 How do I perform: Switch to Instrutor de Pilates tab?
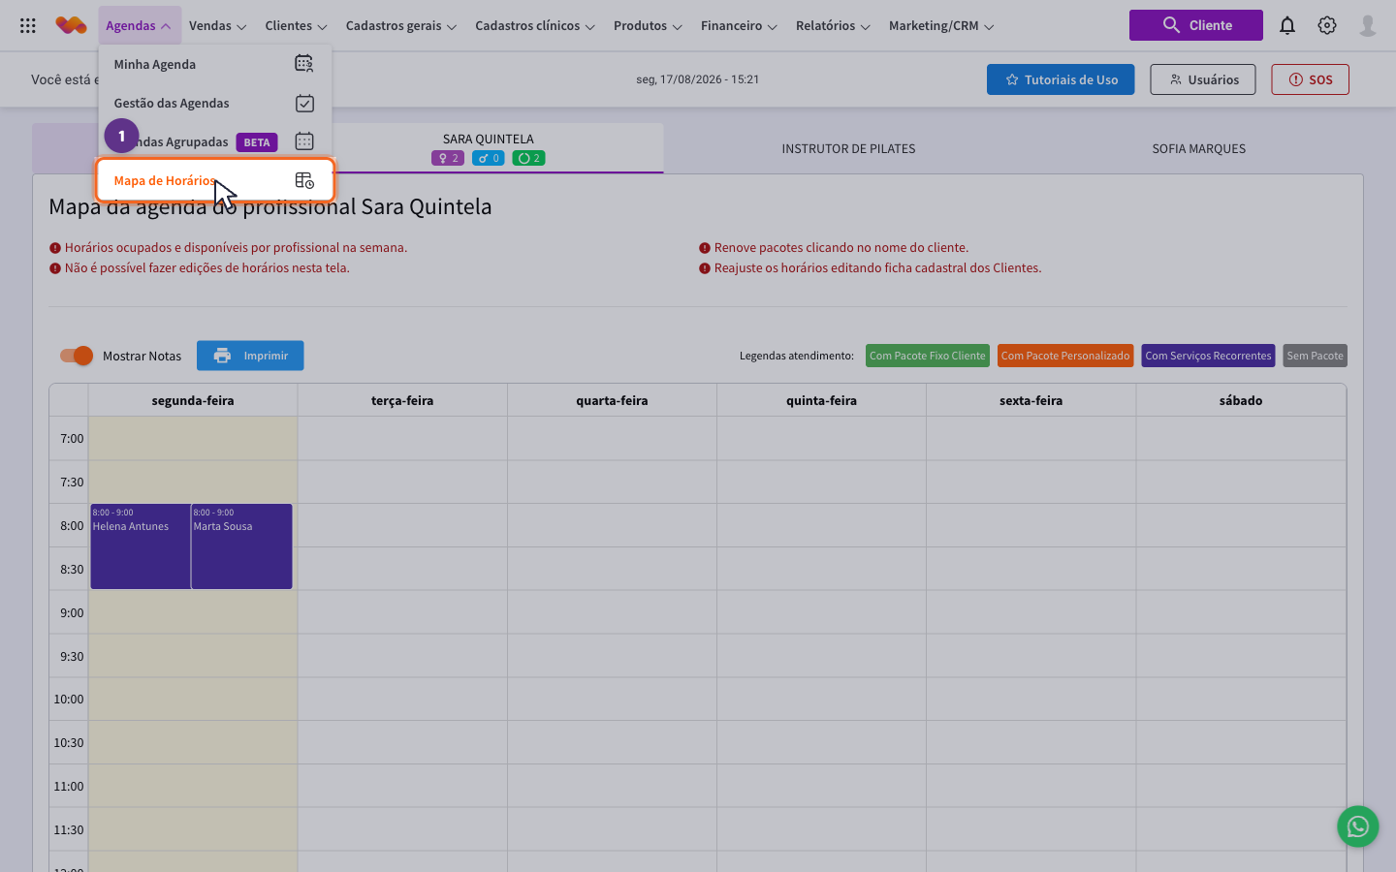(848, 149)
